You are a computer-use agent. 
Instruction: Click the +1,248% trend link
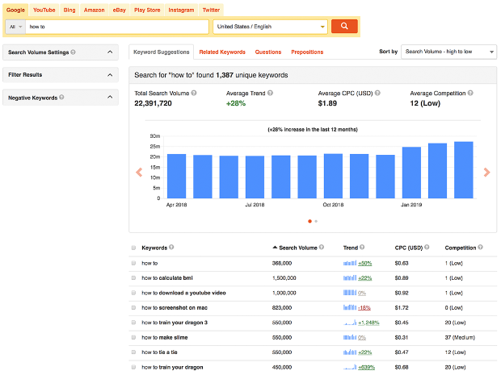368,323
